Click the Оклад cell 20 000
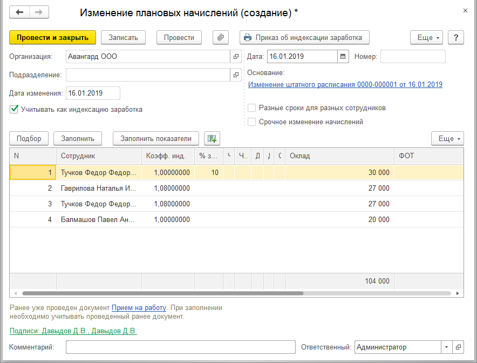477x363 pixels. click(340, 219)
